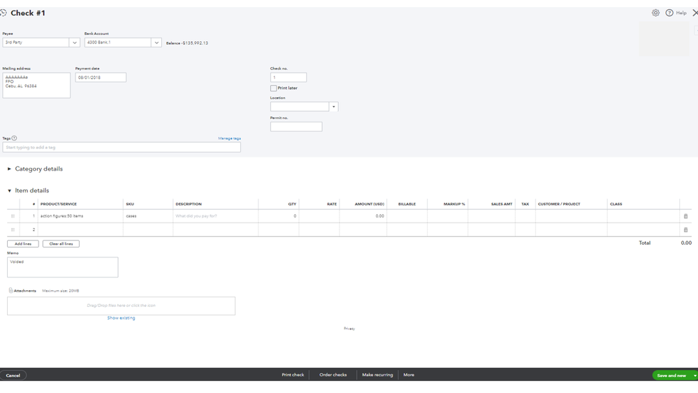Viewport: 698px width, 393px height.
Task: Click the 'action figures:50 items' product cell
Action: pos(80,216)
